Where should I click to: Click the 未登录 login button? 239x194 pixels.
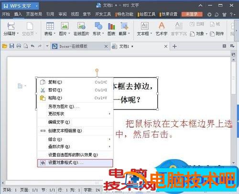pos(192,14)
